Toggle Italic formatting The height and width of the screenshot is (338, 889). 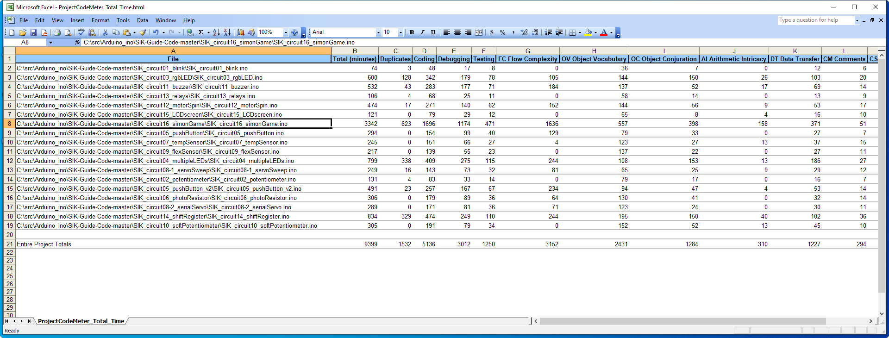422,32
